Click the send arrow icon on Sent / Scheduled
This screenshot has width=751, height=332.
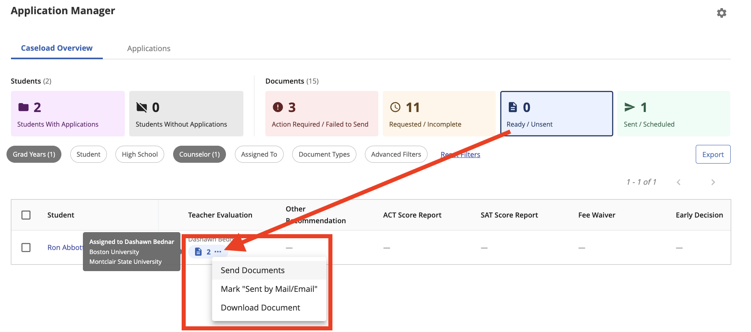tap(629, 107)
